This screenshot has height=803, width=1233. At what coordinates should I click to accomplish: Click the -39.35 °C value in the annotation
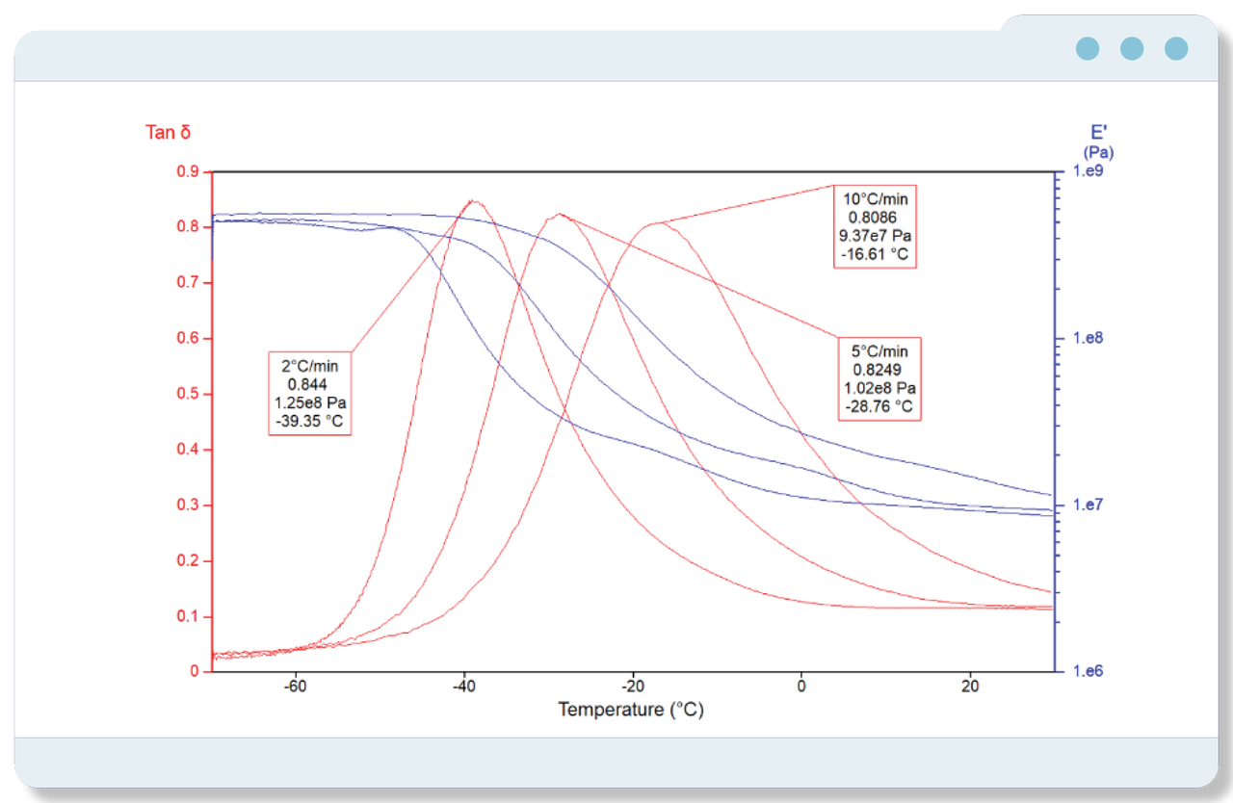[309, 420]
